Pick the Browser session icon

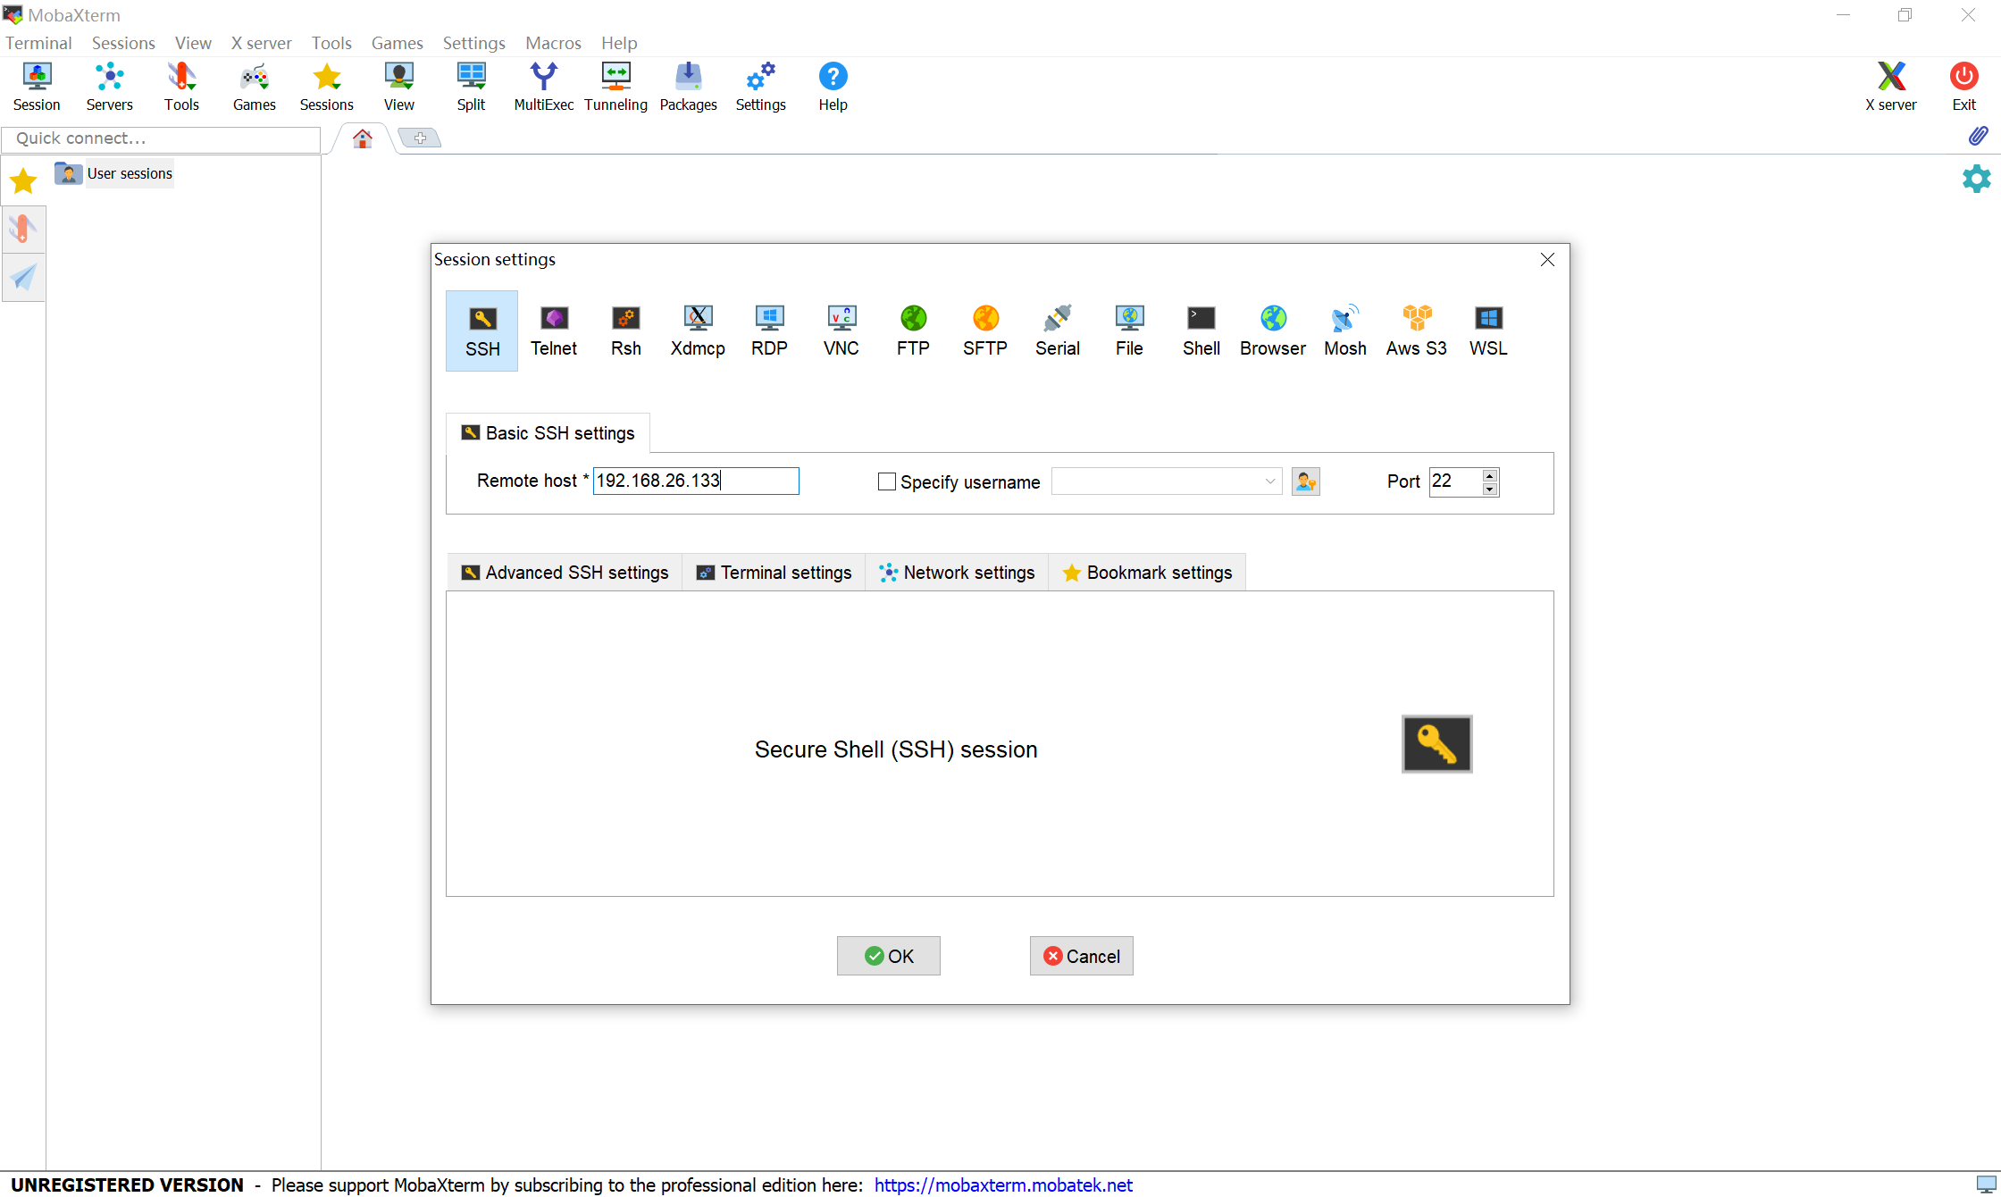tap(1273, 331)
